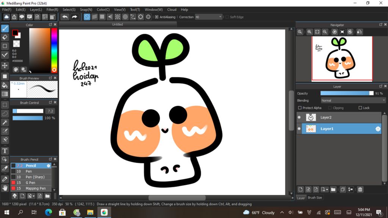Enable the radial snap guide
The width and height of the screenshot is (388, 218).
coord(117,17)
